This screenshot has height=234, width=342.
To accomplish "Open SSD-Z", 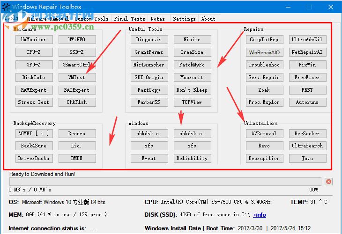I will (77, 52).
